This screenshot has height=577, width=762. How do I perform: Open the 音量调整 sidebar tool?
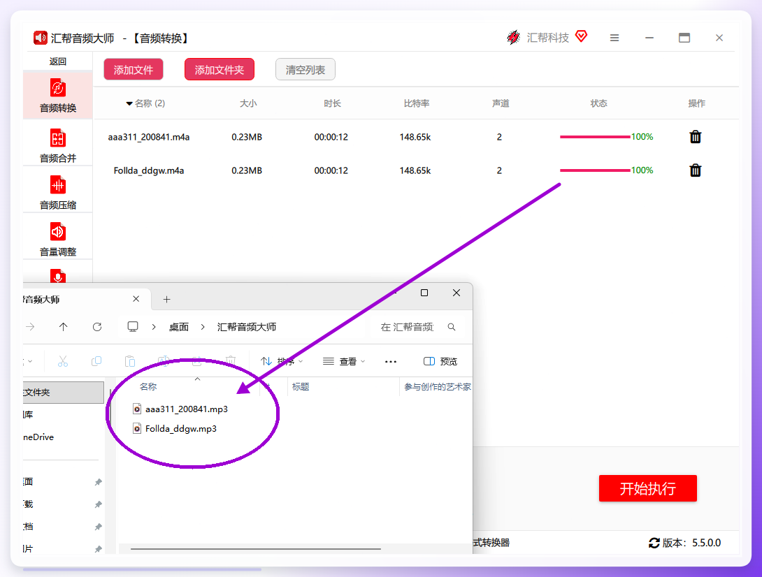tap(58, 239)
